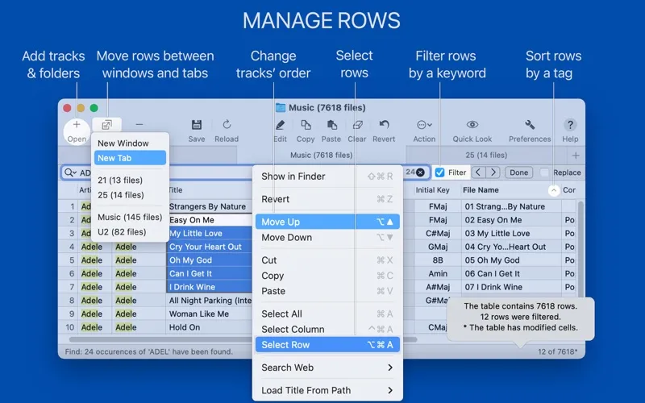Select the 'Oh My God' title cell
Image resolution: width=645 pixels, height=403 pixels.
pyautogui.click(x=210, y=260)
